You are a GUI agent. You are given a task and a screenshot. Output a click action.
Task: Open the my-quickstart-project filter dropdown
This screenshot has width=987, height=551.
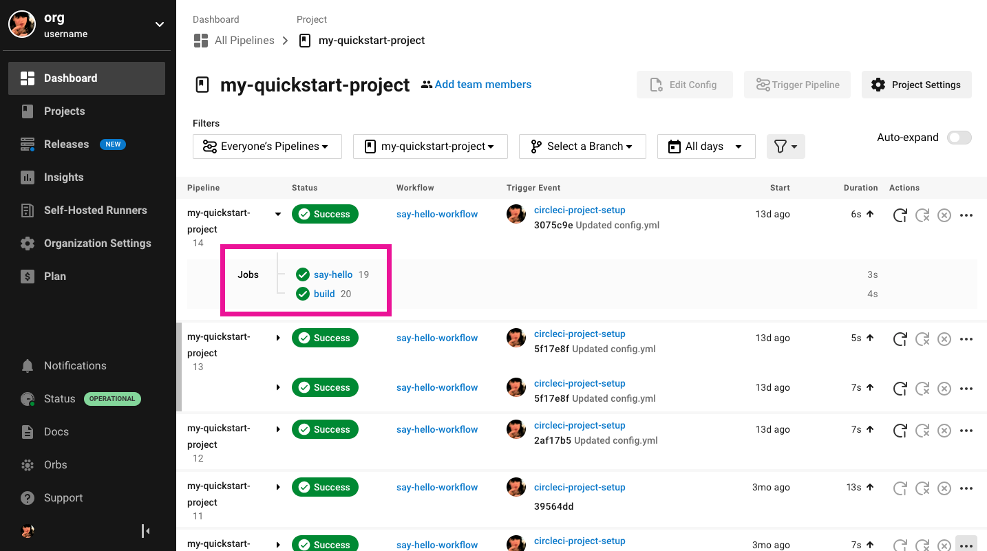(430, 147)
